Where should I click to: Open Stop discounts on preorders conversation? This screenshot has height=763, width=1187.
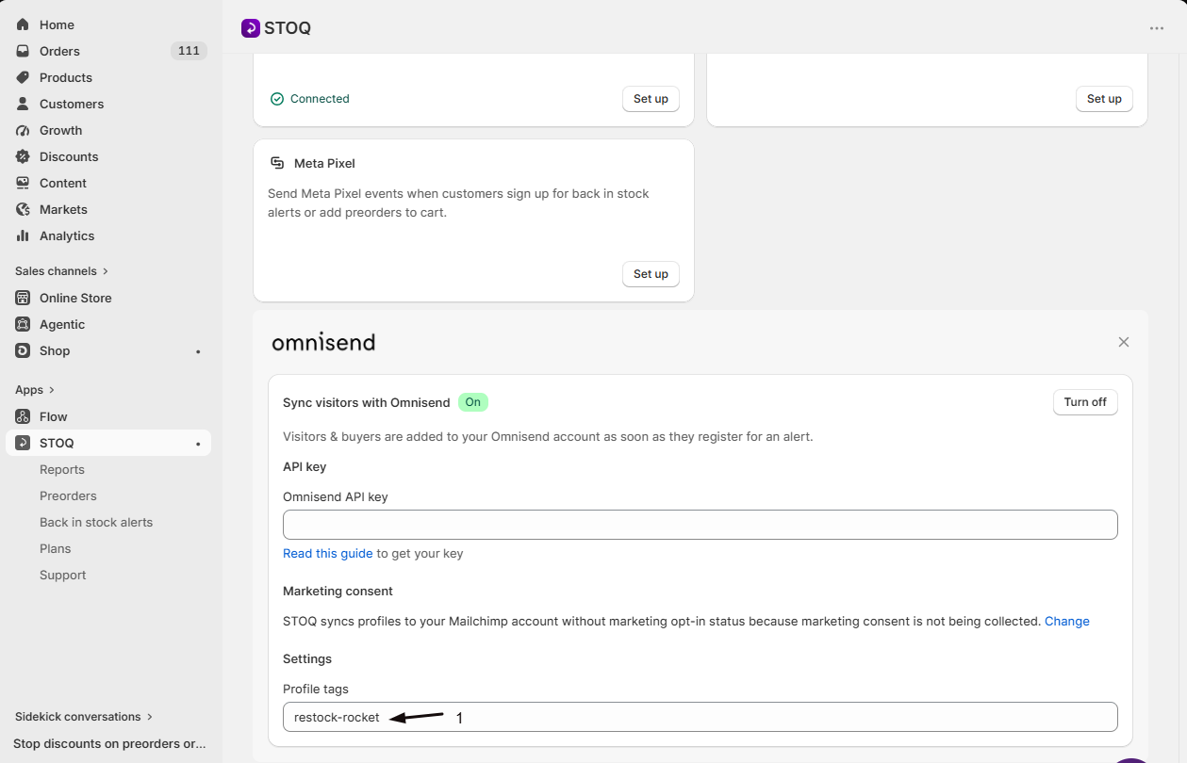tap(109, 743)
